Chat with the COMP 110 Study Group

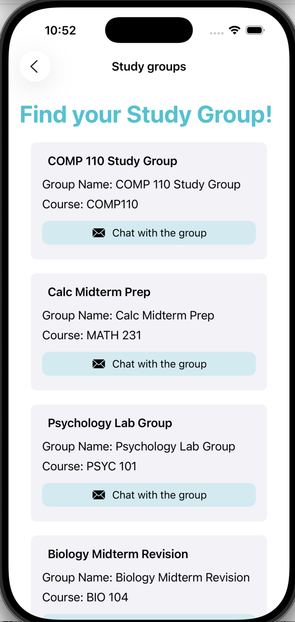[x=149, y=233]
